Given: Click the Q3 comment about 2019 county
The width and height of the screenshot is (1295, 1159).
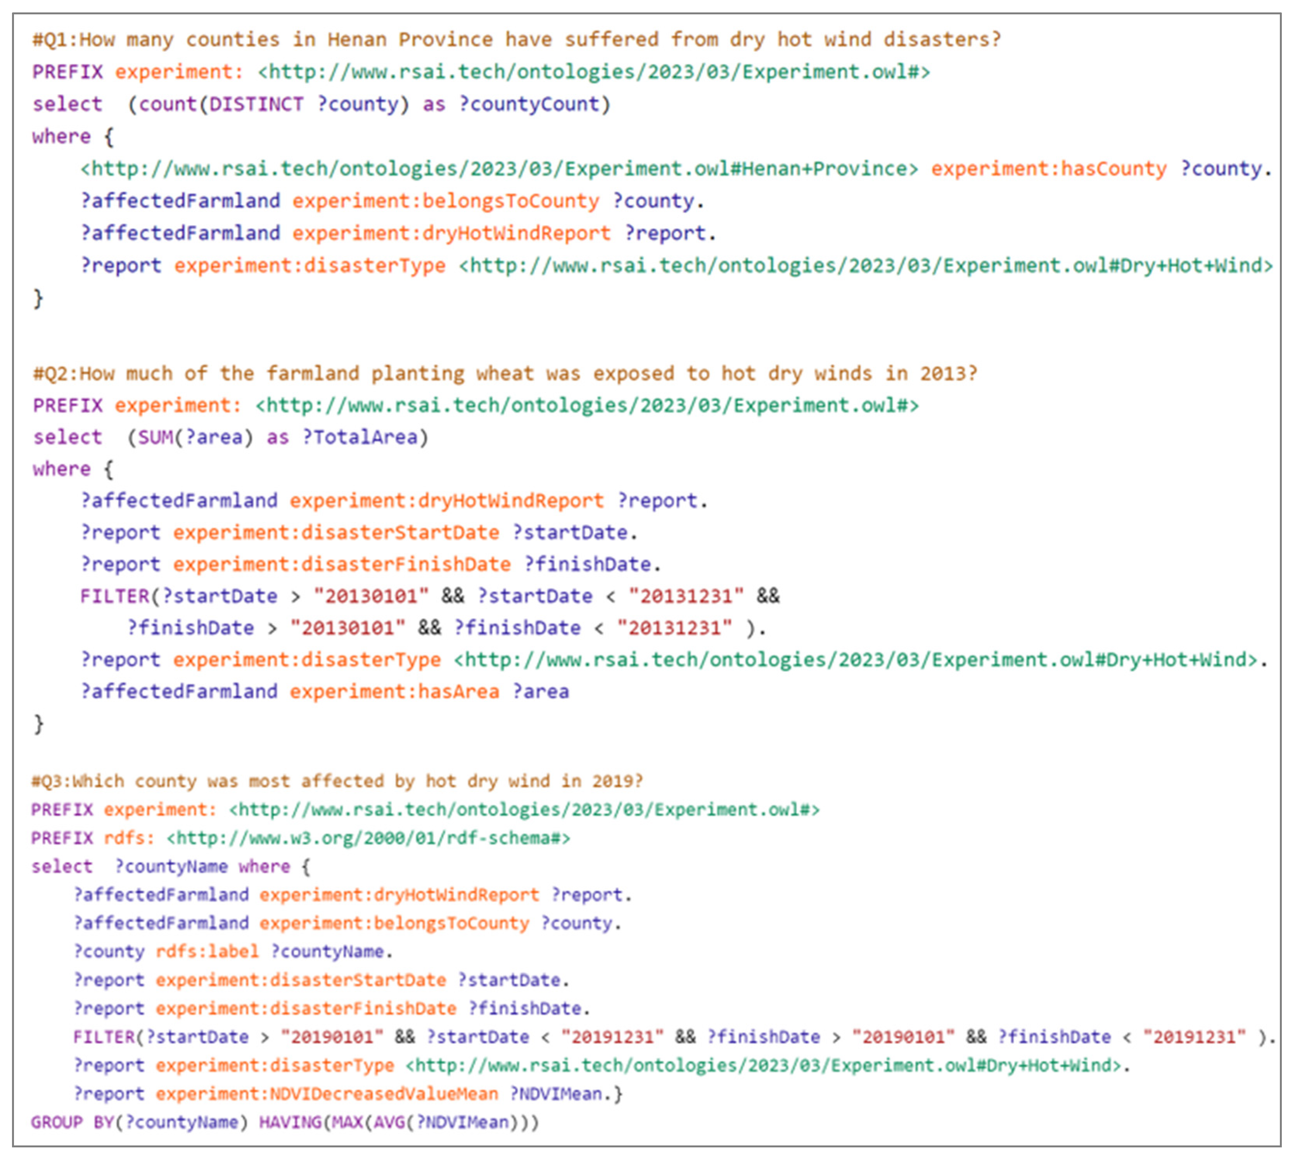Looking at the screenshot, I should pyautogui.click(x=337, y=781).
